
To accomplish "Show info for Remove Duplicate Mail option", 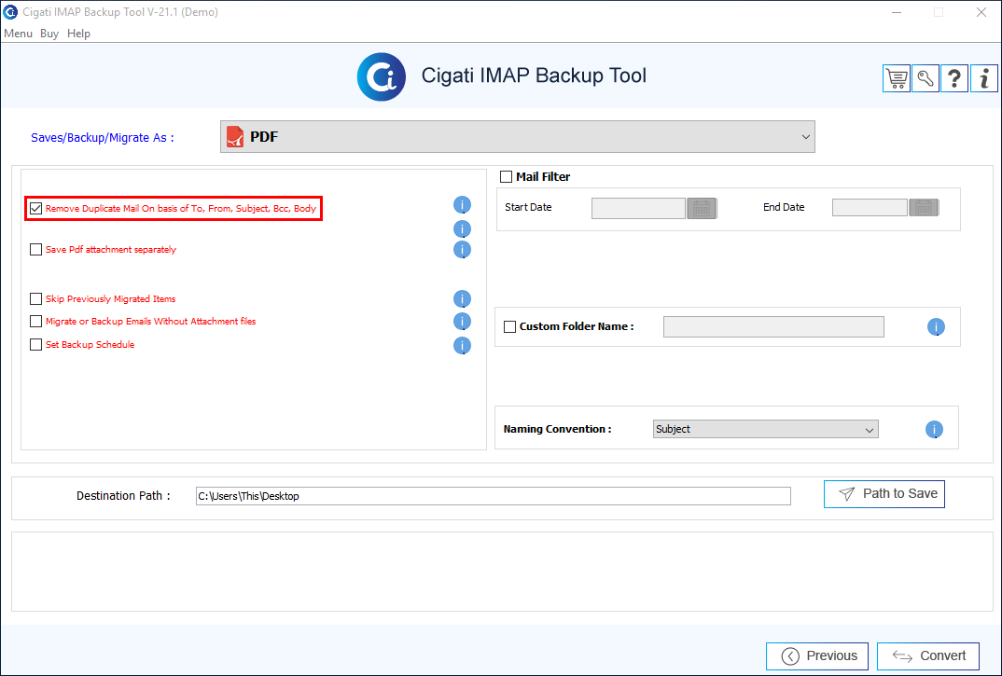I will (x=462, y=205).
